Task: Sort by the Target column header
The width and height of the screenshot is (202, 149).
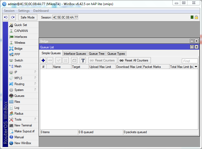Action: point(80,67)
